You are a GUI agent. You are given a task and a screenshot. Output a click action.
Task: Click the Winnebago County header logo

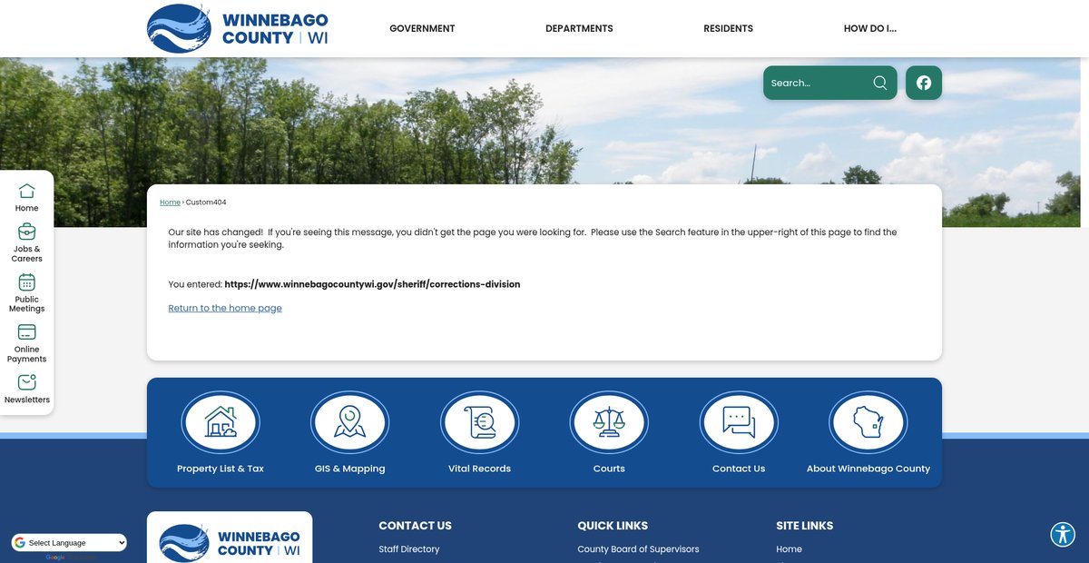[238, 28]
